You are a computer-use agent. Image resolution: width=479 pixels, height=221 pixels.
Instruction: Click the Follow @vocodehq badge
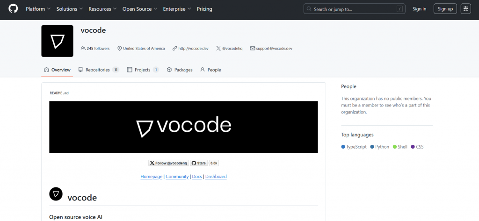coord(168,163)
